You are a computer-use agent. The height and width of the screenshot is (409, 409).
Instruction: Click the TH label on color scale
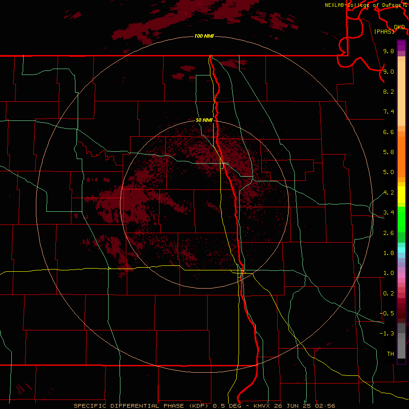(390, 354)
